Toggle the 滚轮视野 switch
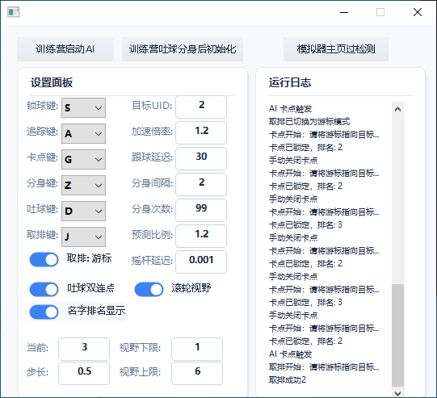Image resolution: width=437 pixels, height=398 pixels. click(x=149, y=289)
